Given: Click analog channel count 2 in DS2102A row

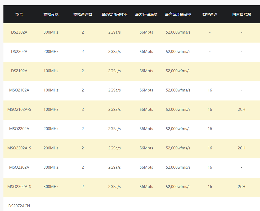Looking at the screenshot, I should tap(83, 71).
